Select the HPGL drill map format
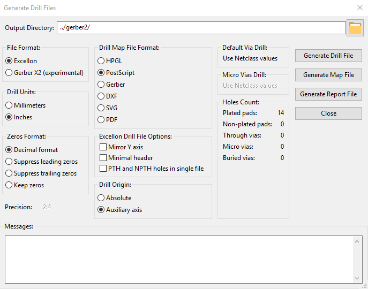The image size is (368, 289). tap(101, 61)
